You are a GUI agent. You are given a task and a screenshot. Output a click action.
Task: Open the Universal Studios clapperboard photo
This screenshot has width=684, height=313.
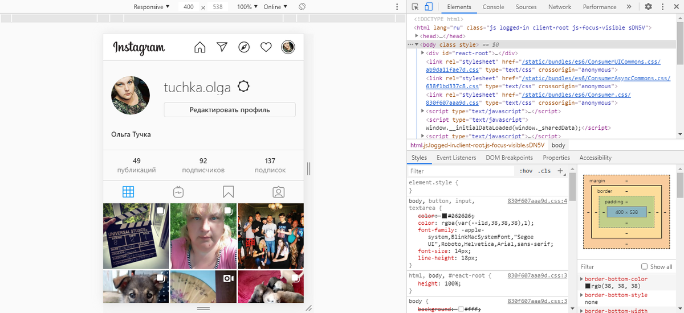(136, 236)
